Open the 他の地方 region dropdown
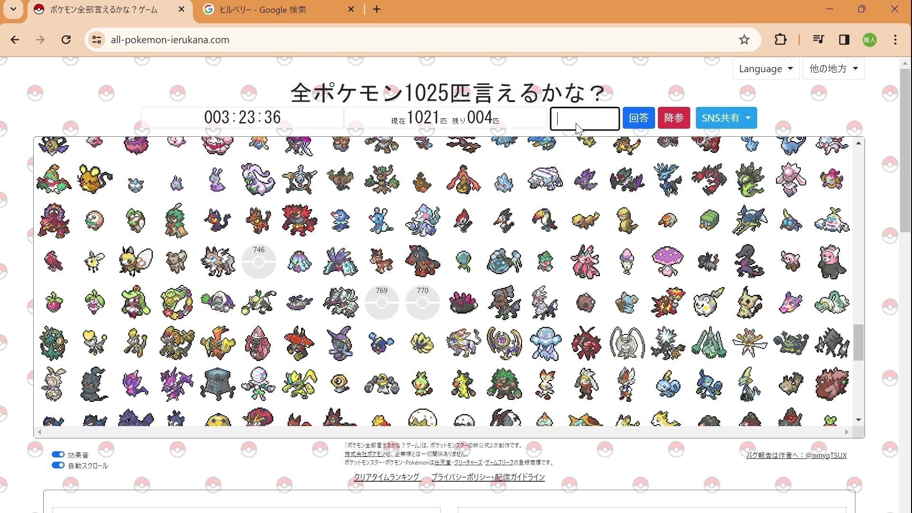 (834, 68)
